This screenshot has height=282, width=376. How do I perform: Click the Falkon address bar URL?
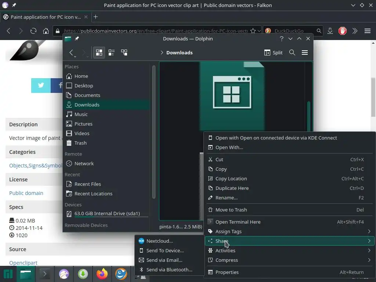(156, 31)
